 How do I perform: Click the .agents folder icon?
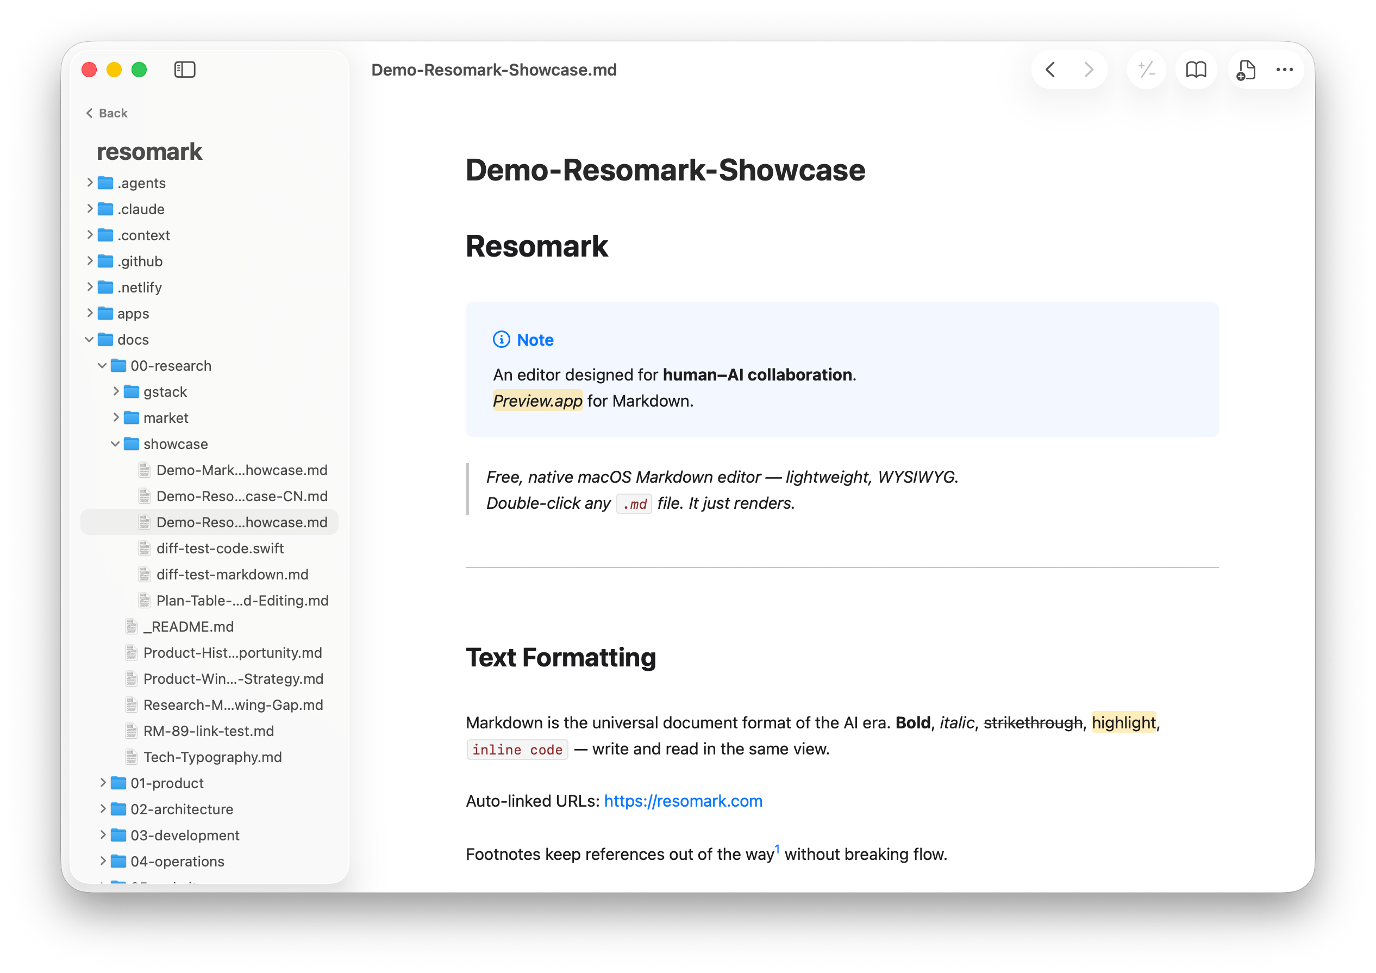105,183
